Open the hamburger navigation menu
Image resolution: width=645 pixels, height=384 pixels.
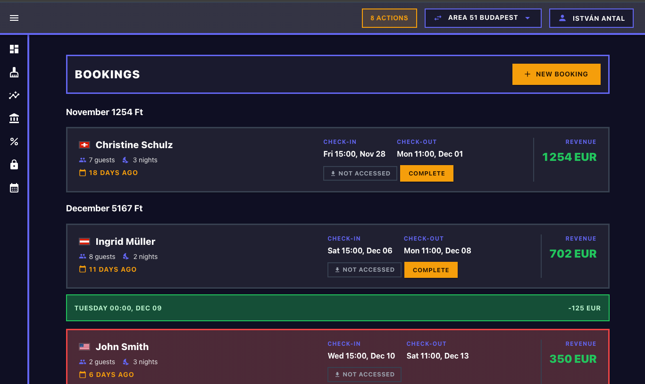pyautogui.click(x=14, y=18)
